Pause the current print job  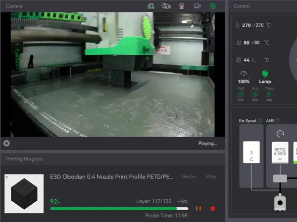[x=198, y=208]
